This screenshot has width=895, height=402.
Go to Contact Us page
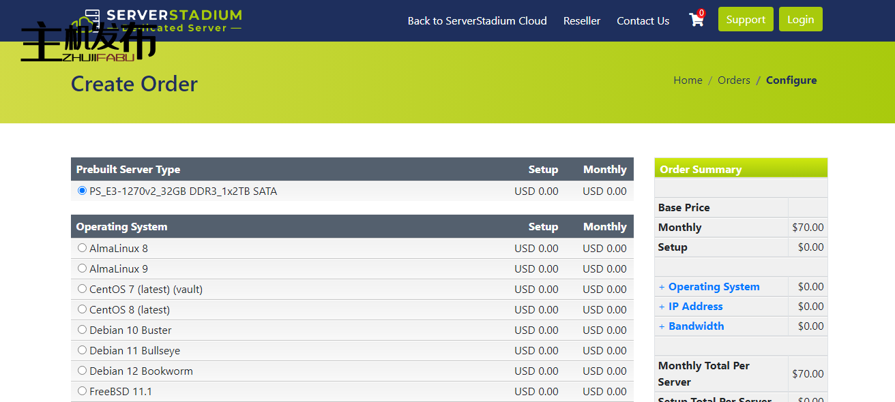pyautogui.click(x=643, y=21)
